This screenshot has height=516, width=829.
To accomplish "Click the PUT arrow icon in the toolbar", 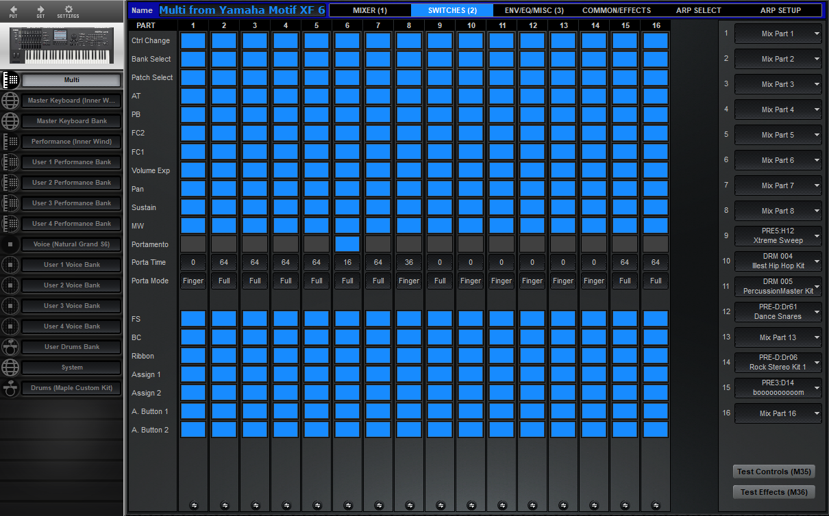I will point(14,10).
